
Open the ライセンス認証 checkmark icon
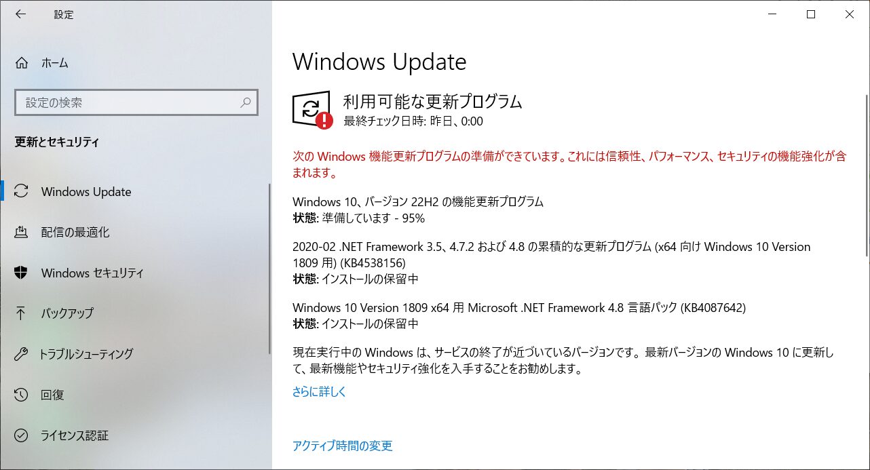22,435
